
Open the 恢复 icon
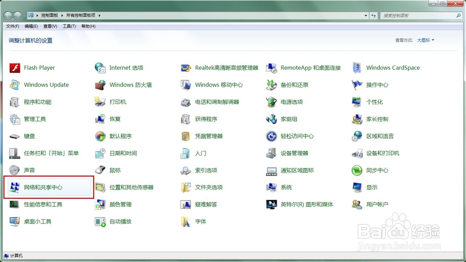coord(100,119)
